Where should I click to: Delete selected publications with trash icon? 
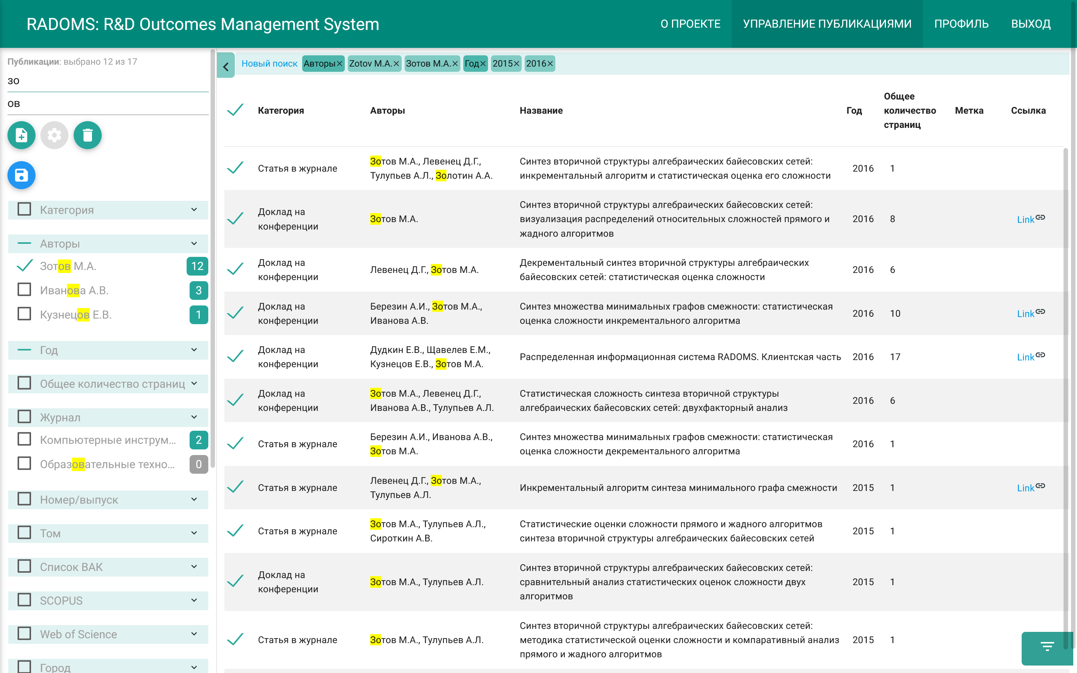coord(87,135)
